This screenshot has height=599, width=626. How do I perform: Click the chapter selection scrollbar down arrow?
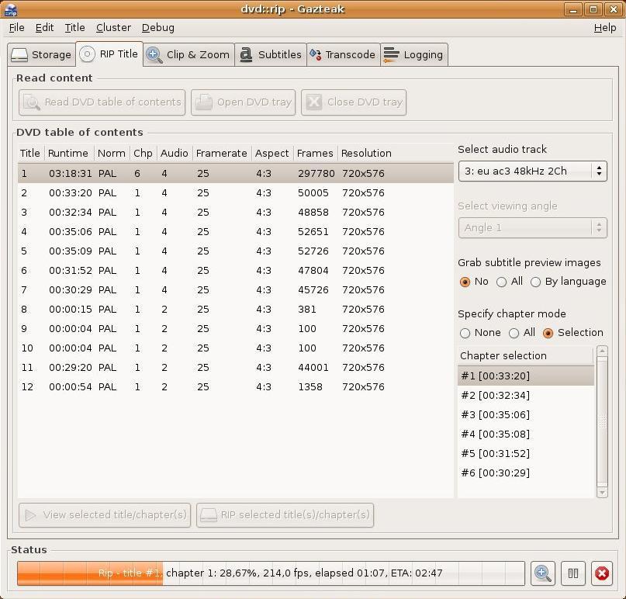coord(602,493)
